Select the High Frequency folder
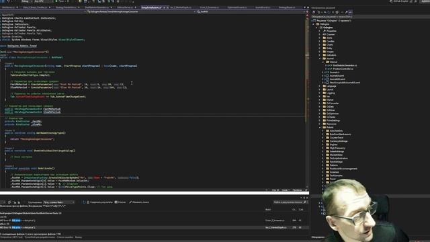 (336, 148)
